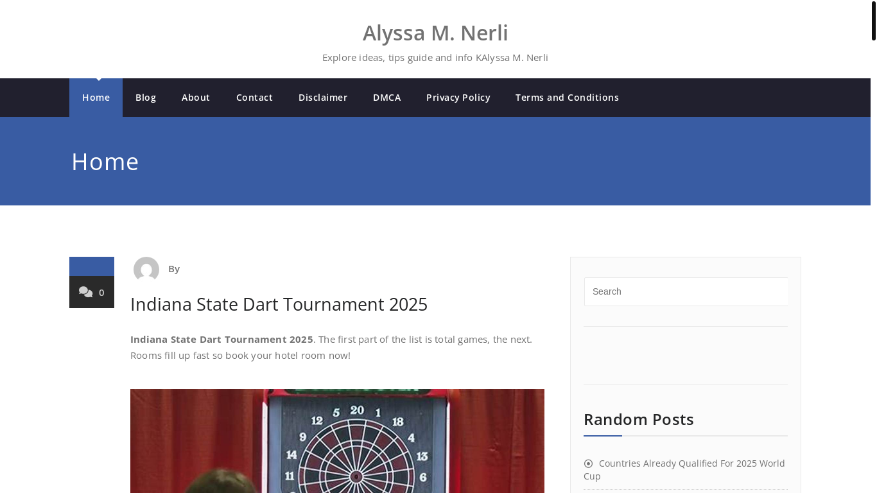Screen dimensions: 877x493
Task: Click the Alyssa M. Nerli site title
Action: tap(435, 33)
